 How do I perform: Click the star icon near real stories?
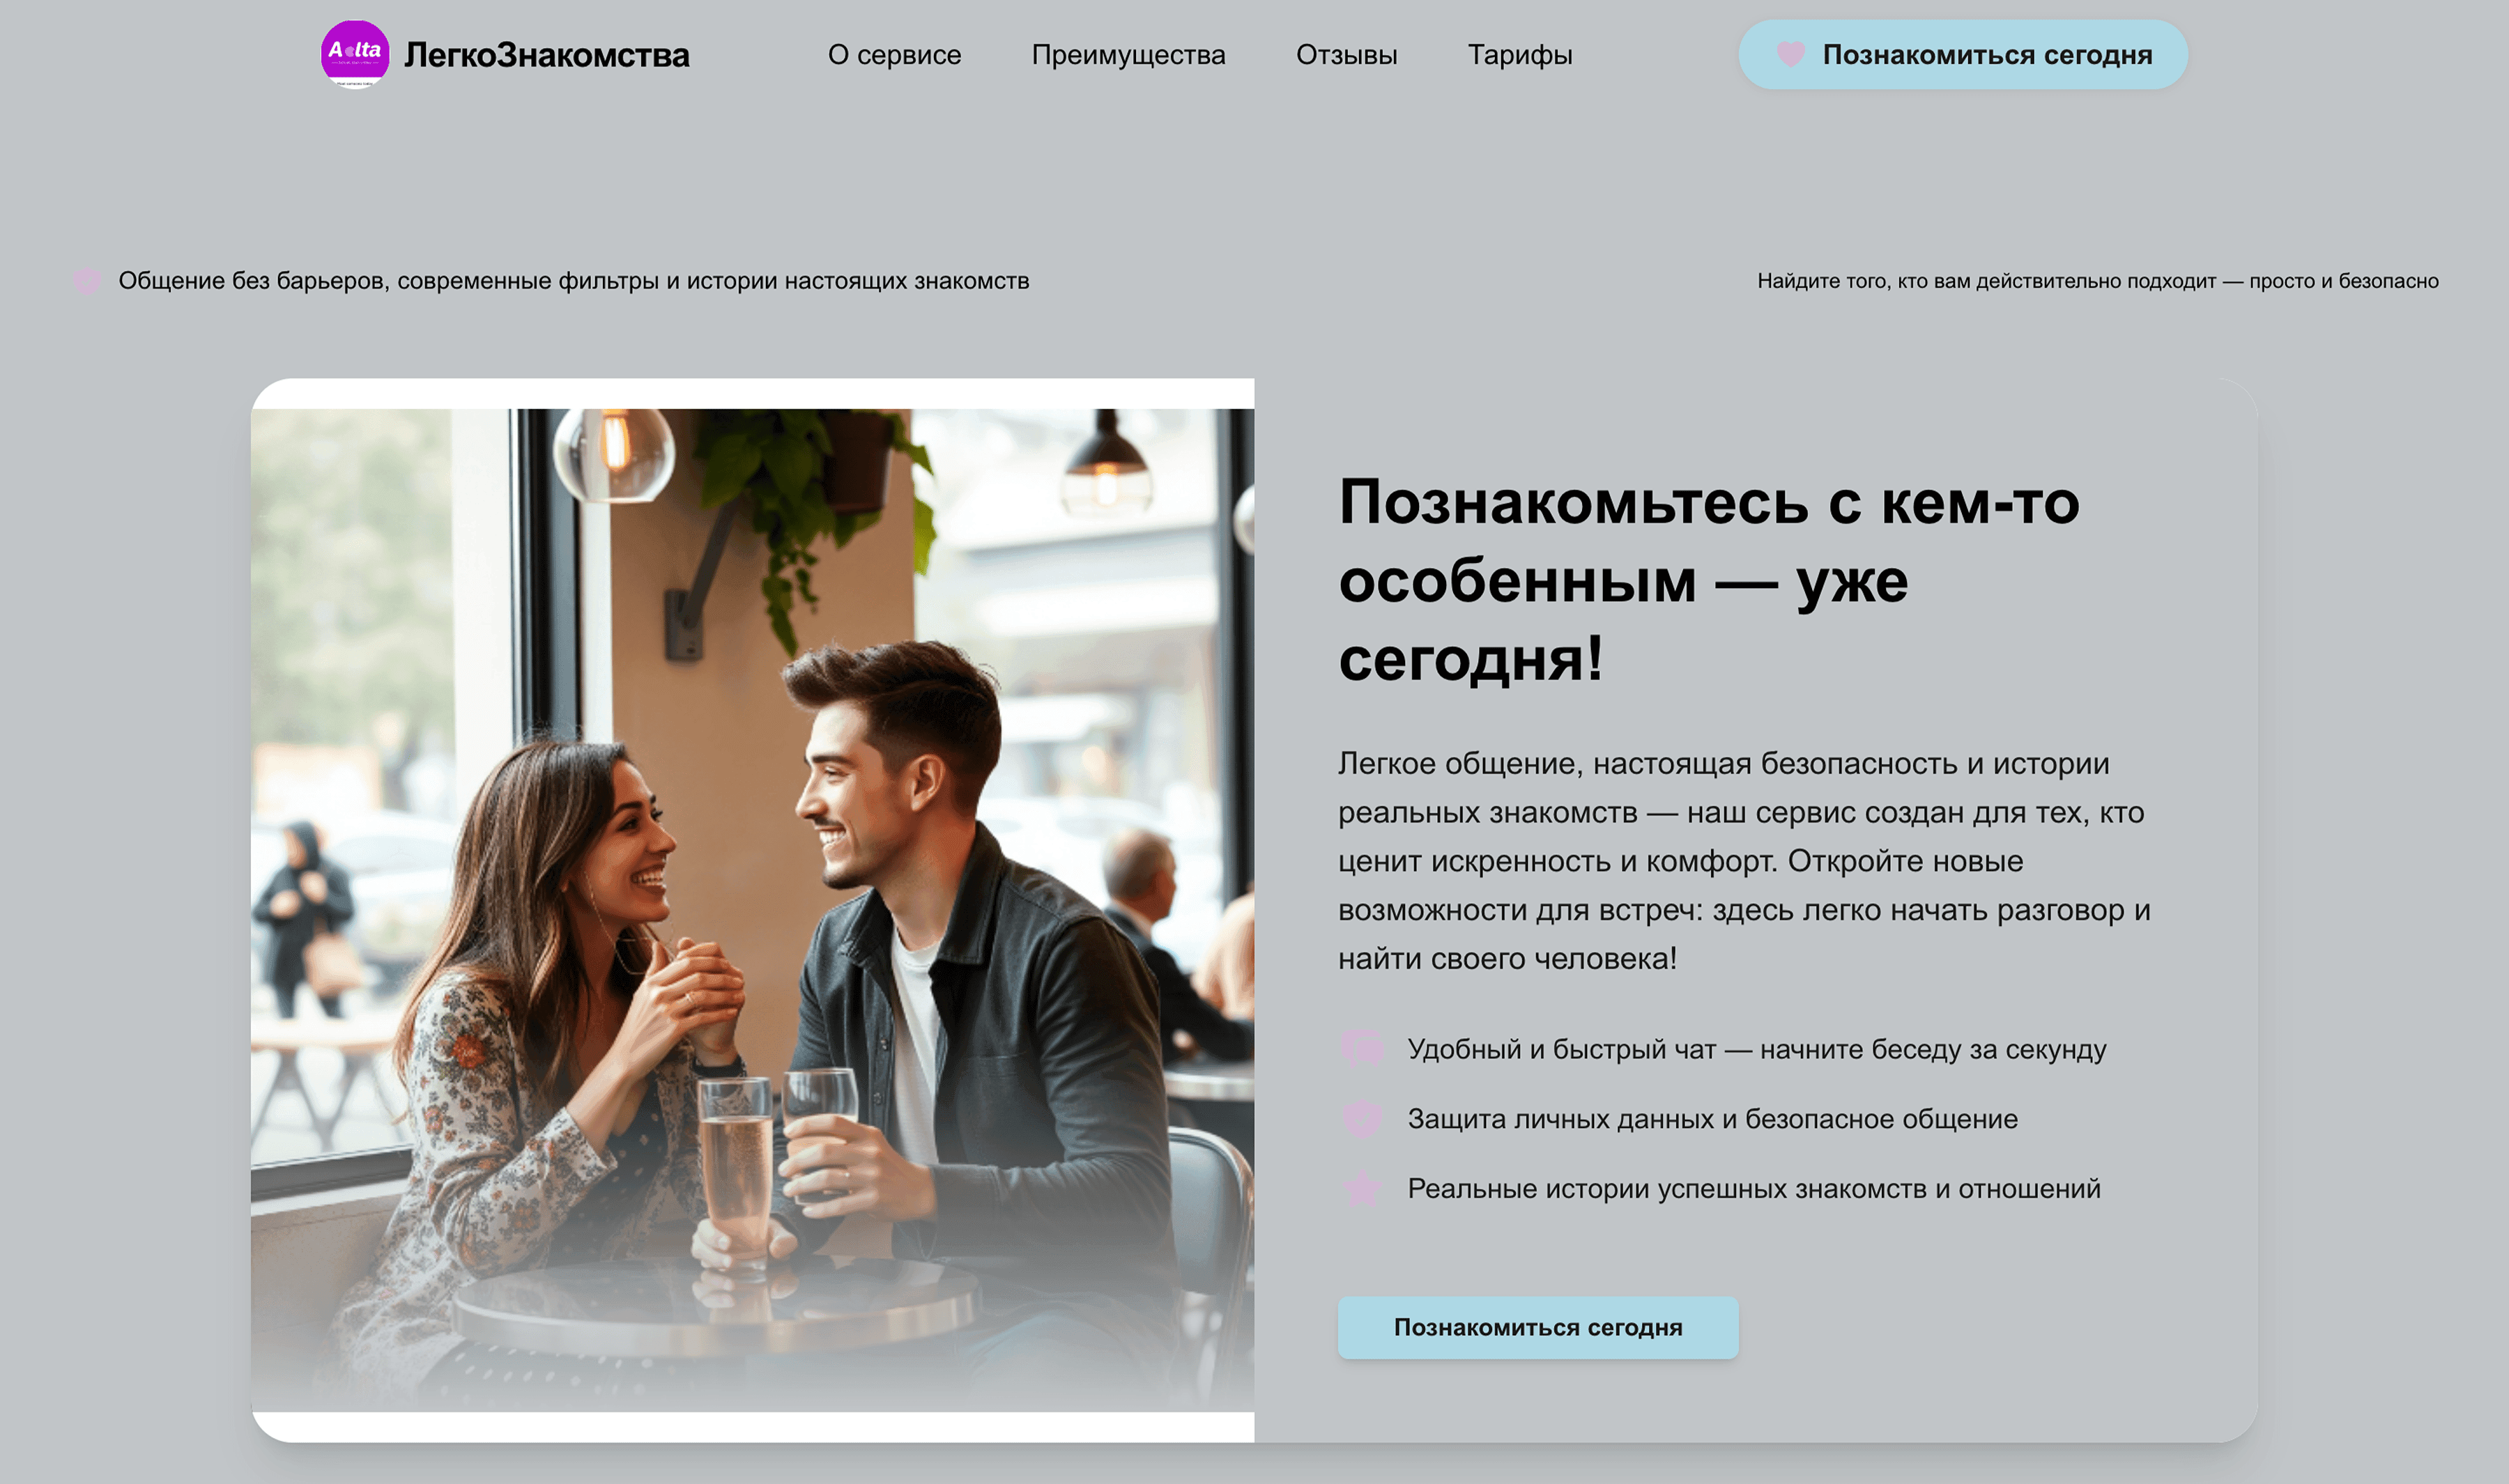1362,1188
